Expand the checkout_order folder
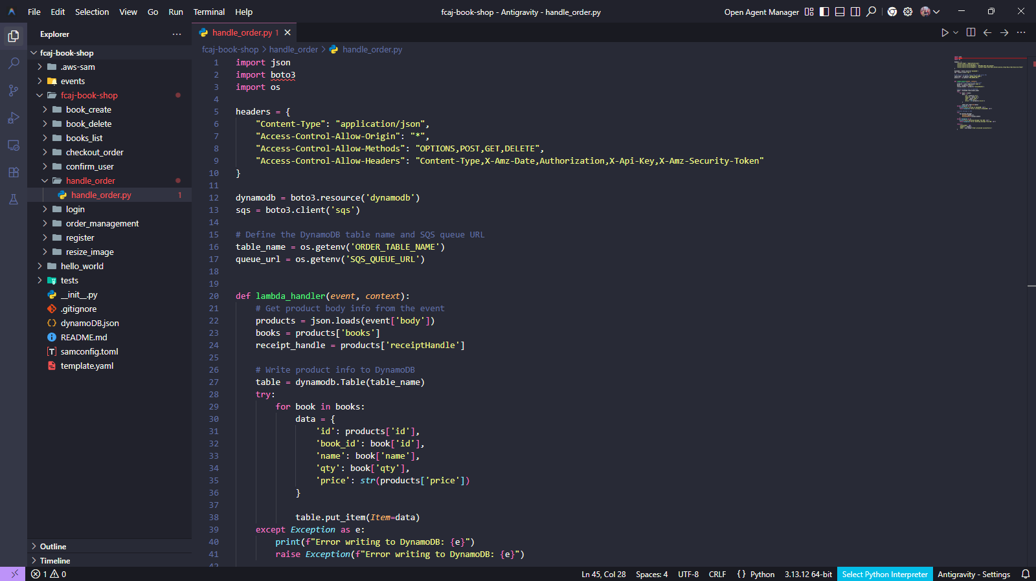The image size is (1036, 581). 109,153
